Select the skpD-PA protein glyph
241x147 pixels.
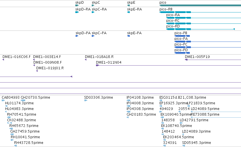(x=77, y=36)
